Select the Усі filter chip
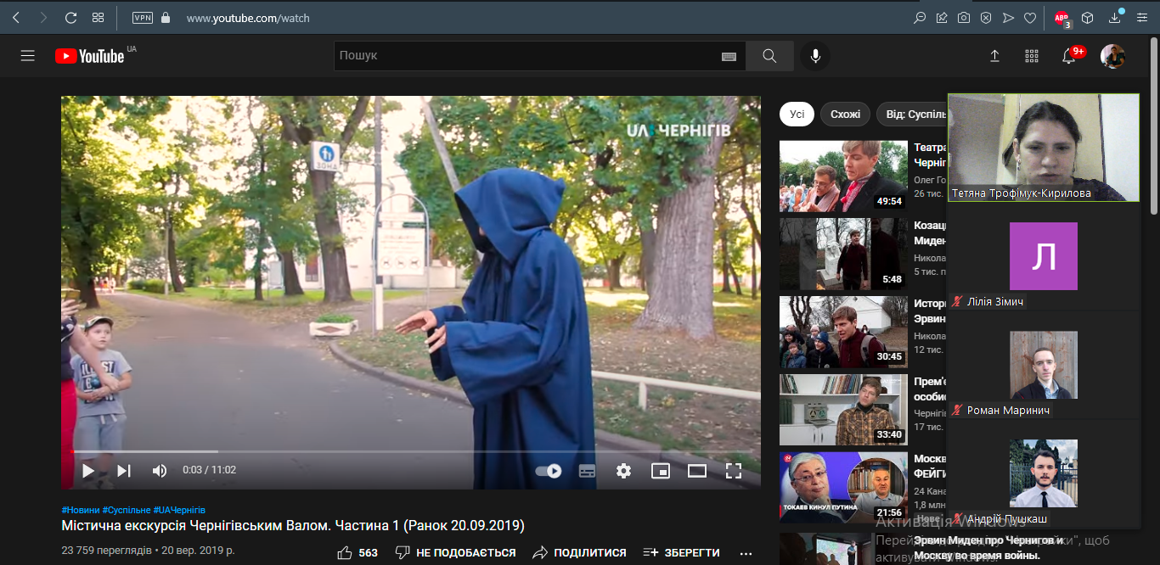Screen dimensions: 1160x565 796,113
